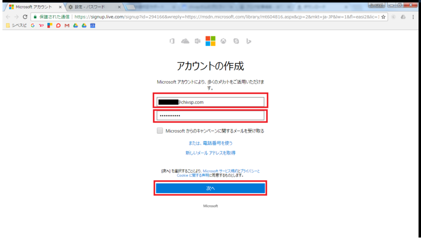Click the 保護された通信 label
The image size is (421, 240).
[55, 17]
